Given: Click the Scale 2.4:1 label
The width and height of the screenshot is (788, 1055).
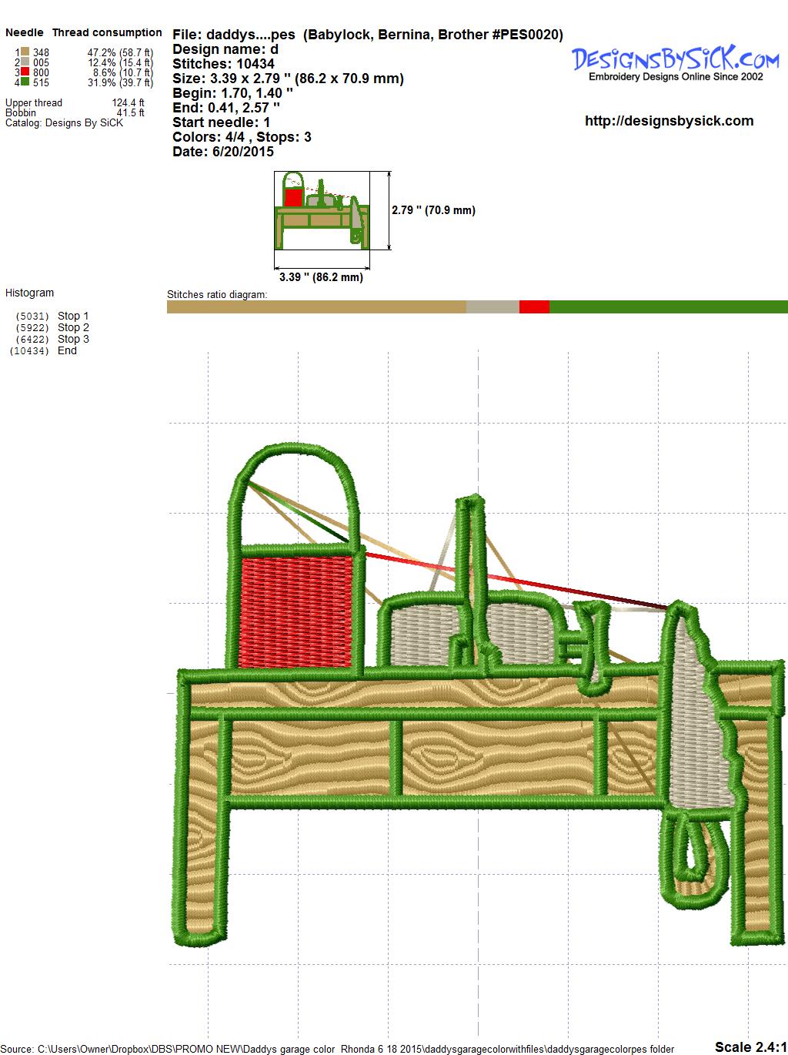Looking at the screenshot, I should coord(750,1047).
